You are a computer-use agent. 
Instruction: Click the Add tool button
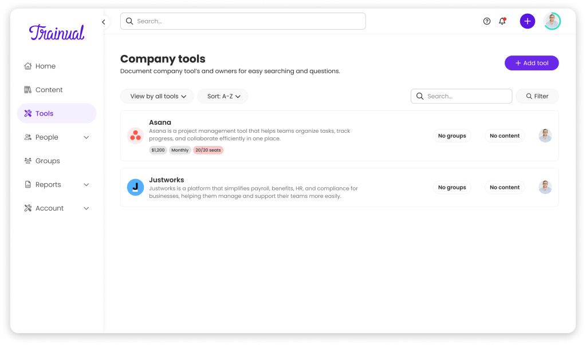pyautogui.click(x=531, y=63)
